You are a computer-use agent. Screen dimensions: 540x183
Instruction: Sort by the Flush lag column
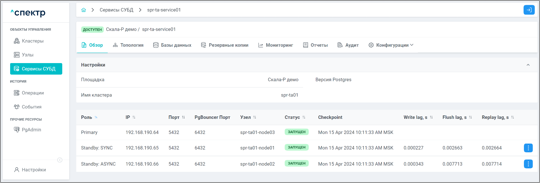click(470, 117)
